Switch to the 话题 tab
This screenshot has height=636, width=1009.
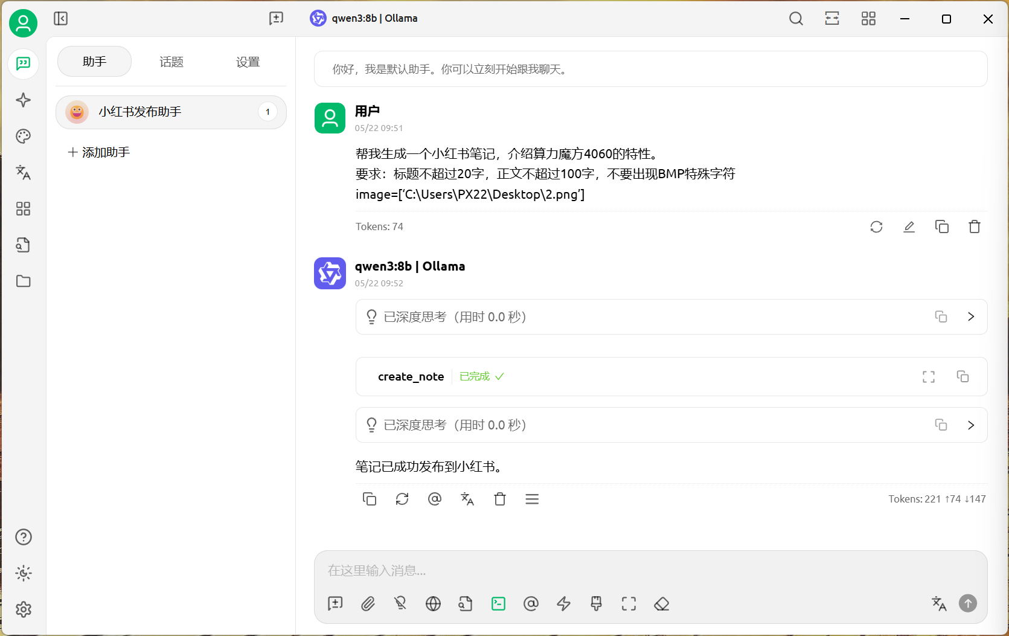point(171,61)
